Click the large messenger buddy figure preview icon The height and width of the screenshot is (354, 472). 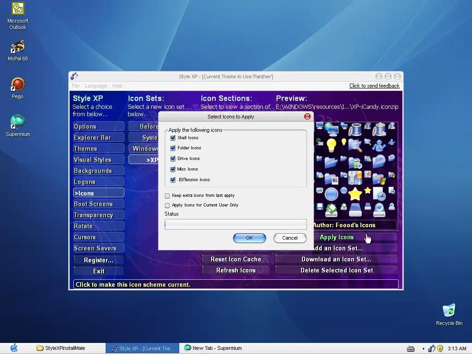click(379, 145)
